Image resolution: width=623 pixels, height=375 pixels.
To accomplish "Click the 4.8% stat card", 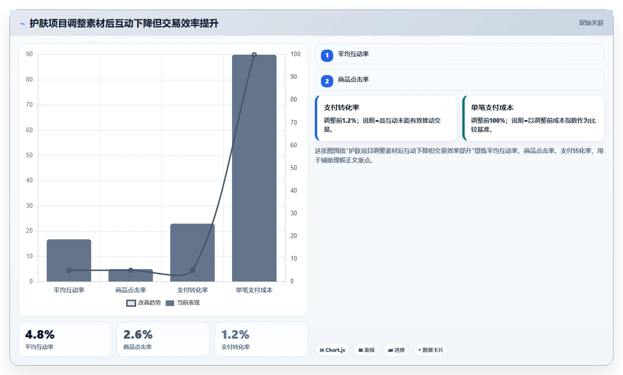I will pos(65,339).
